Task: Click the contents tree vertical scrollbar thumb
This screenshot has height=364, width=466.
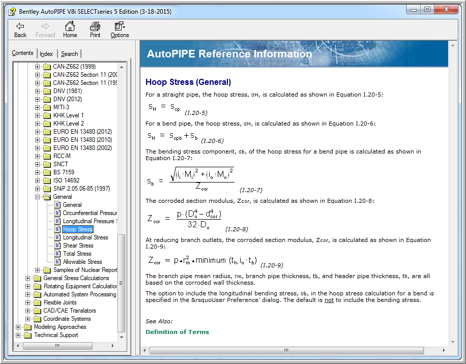Action: pyautogui.click(x=121, y=283)
